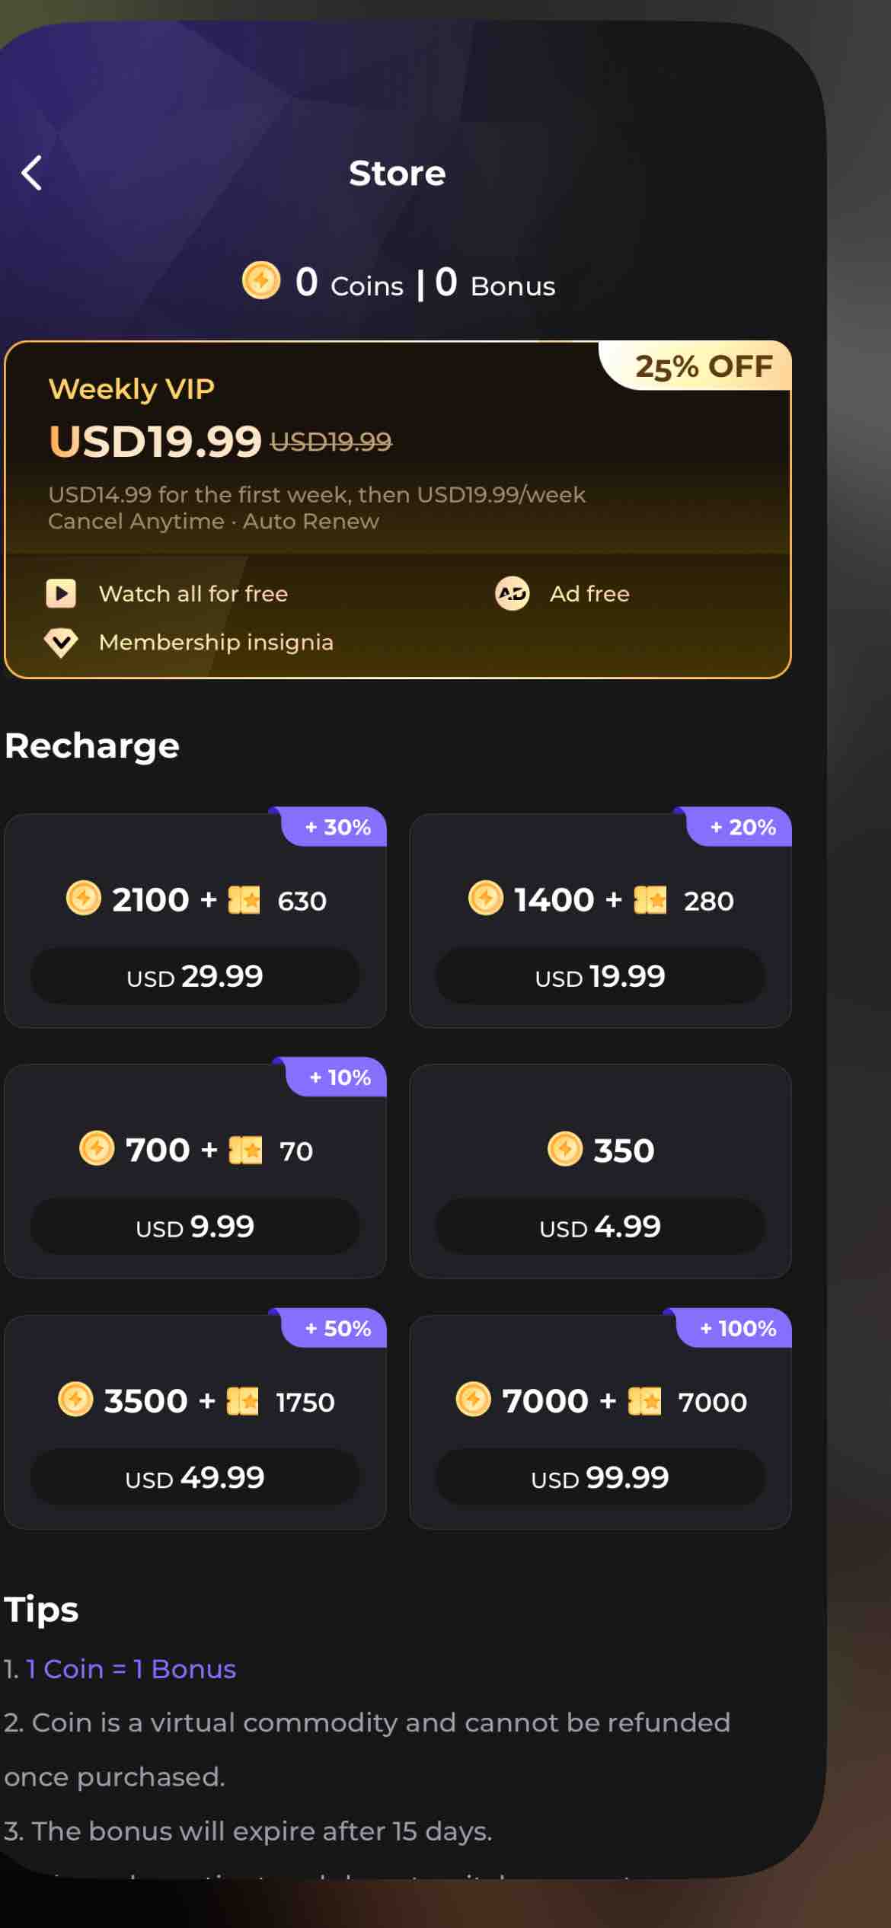891x1928 pixels.
Task: Buy the USD 19.99 recharge pack
Action: point(600,976)
